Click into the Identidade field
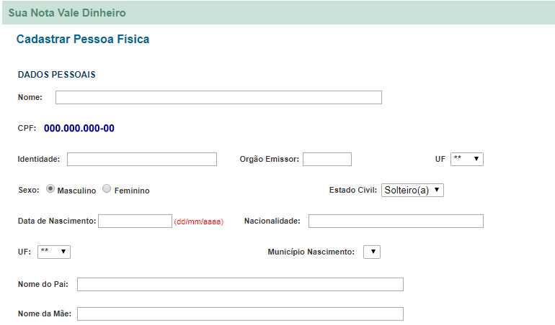Screen dimensions: 555x325 pos(142,160)
